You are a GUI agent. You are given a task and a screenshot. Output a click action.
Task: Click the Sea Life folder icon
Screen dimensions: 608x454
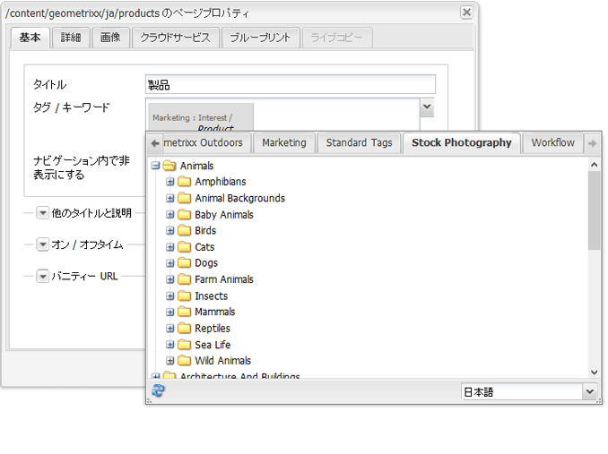click(184, 345)
